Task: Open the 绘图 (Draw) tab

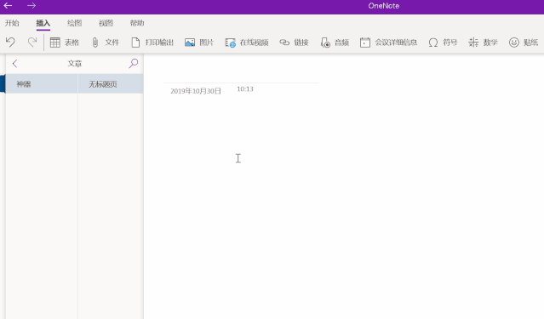Action: coord(74,23)
